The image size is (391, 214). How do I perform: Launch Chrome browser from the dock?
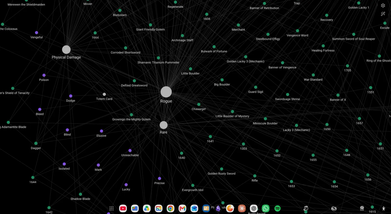pyautogui.click(x=171, y=208)
